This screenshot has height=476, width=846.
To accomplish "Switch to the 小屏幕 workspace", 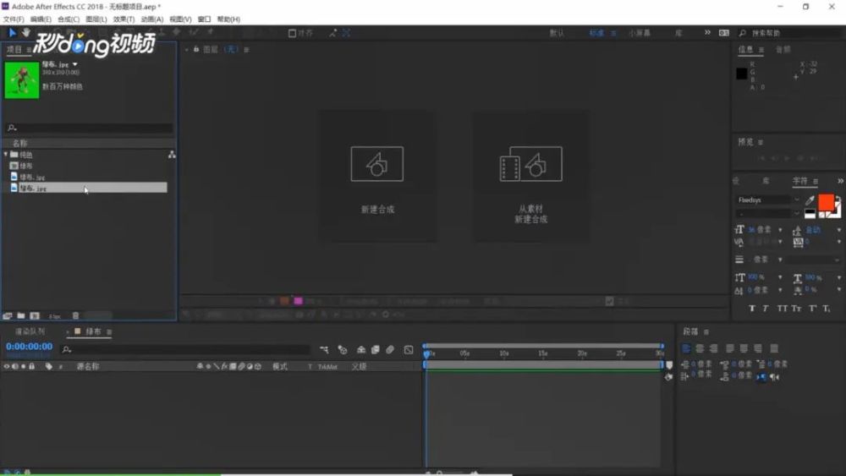I will coord(640,34).
